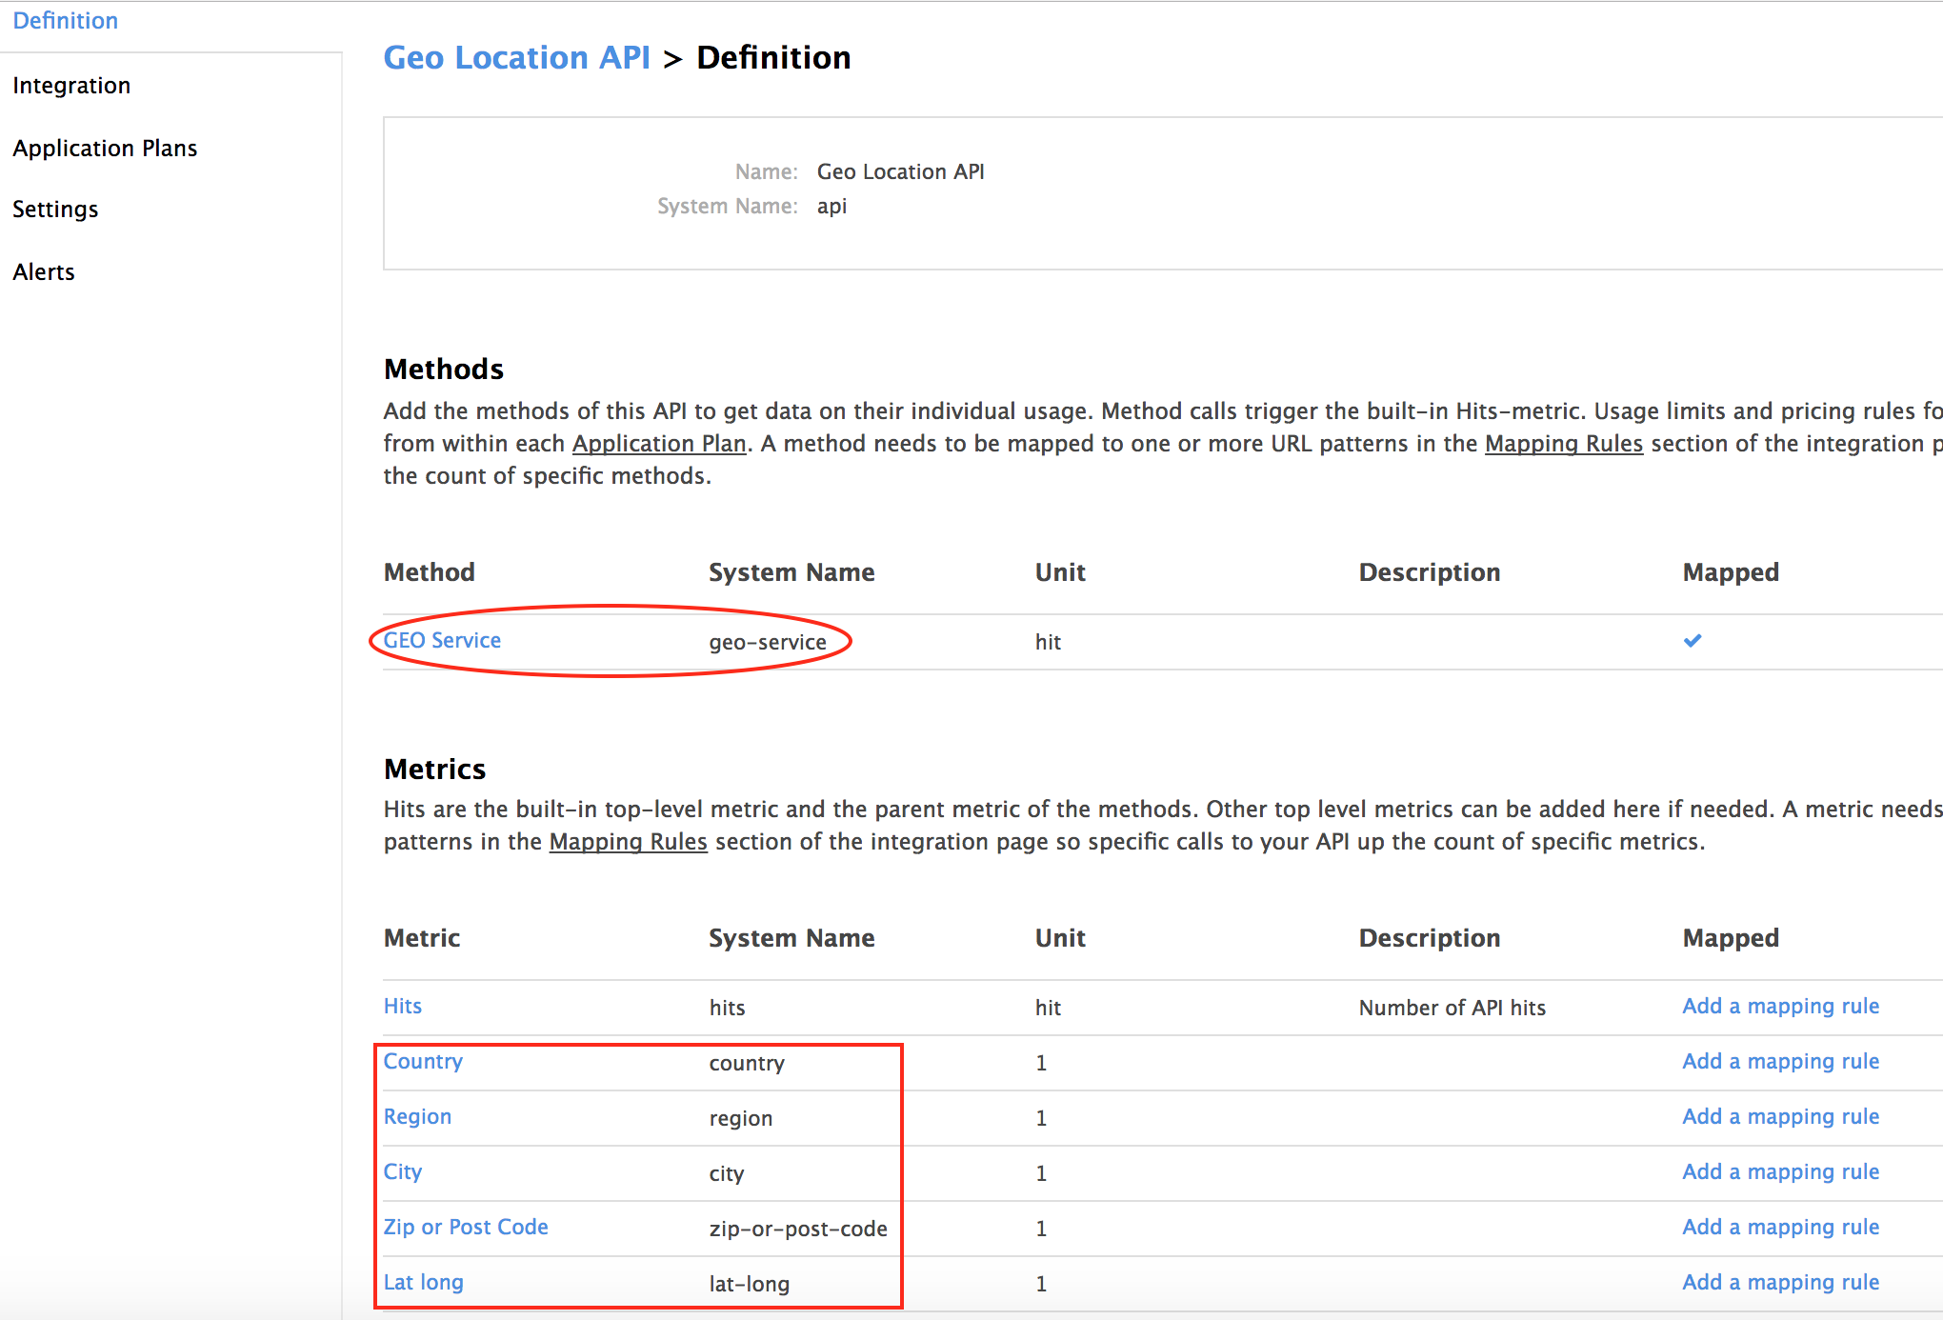This screenshot has width=1943, height=1320.
Task: Open the Definition sidebar item
Action: coord(65,21)
